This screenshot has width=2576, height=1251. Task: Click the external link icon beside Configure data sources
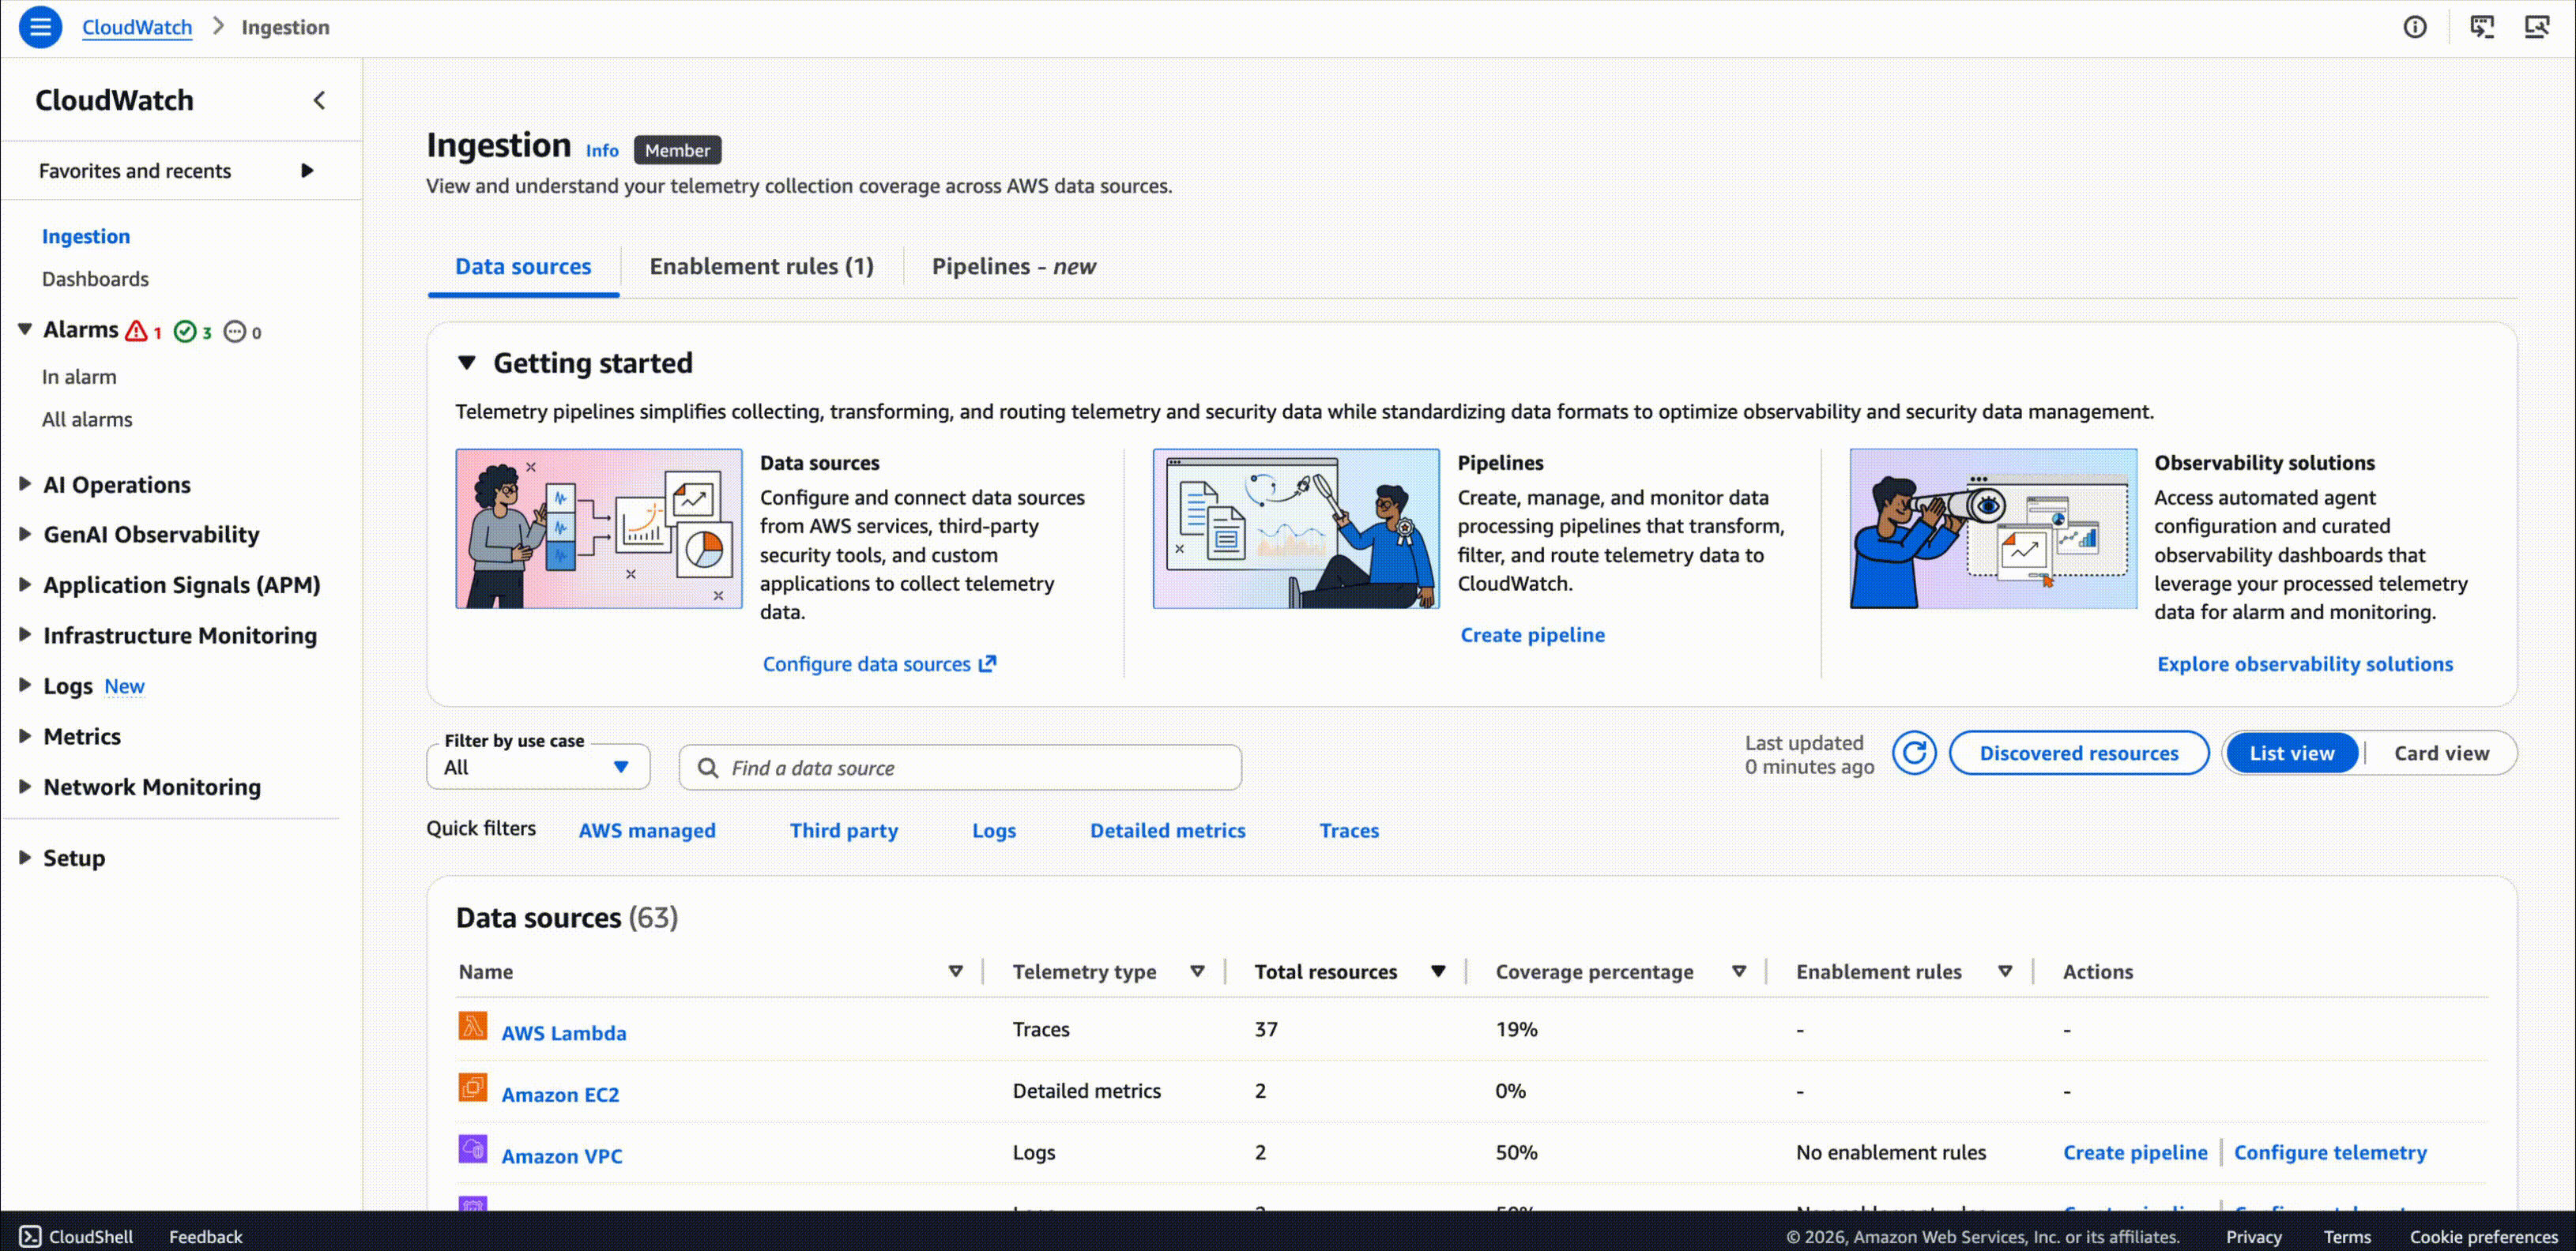988,663
